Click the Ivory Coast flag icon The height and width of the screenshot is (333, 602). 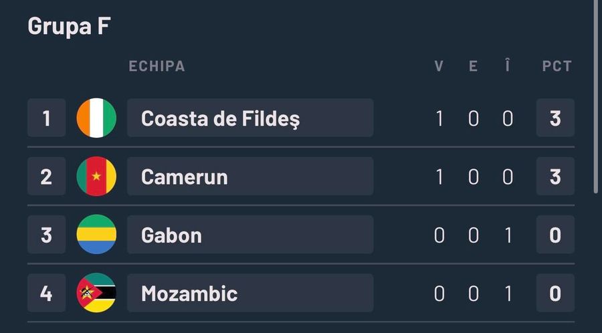point(96,118)
